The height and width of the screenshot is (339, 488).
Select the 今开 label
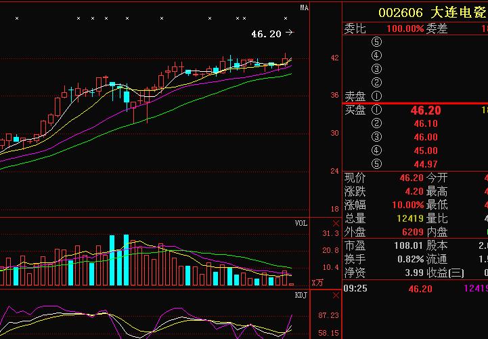coord(437,178)
